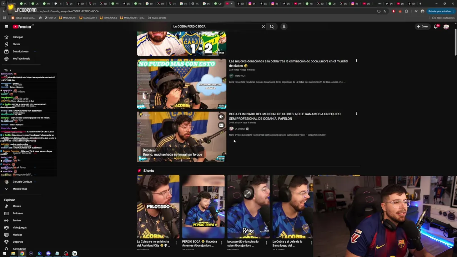
Task: Open the Chrome tab list dropdown
Action: coord(4,4)
